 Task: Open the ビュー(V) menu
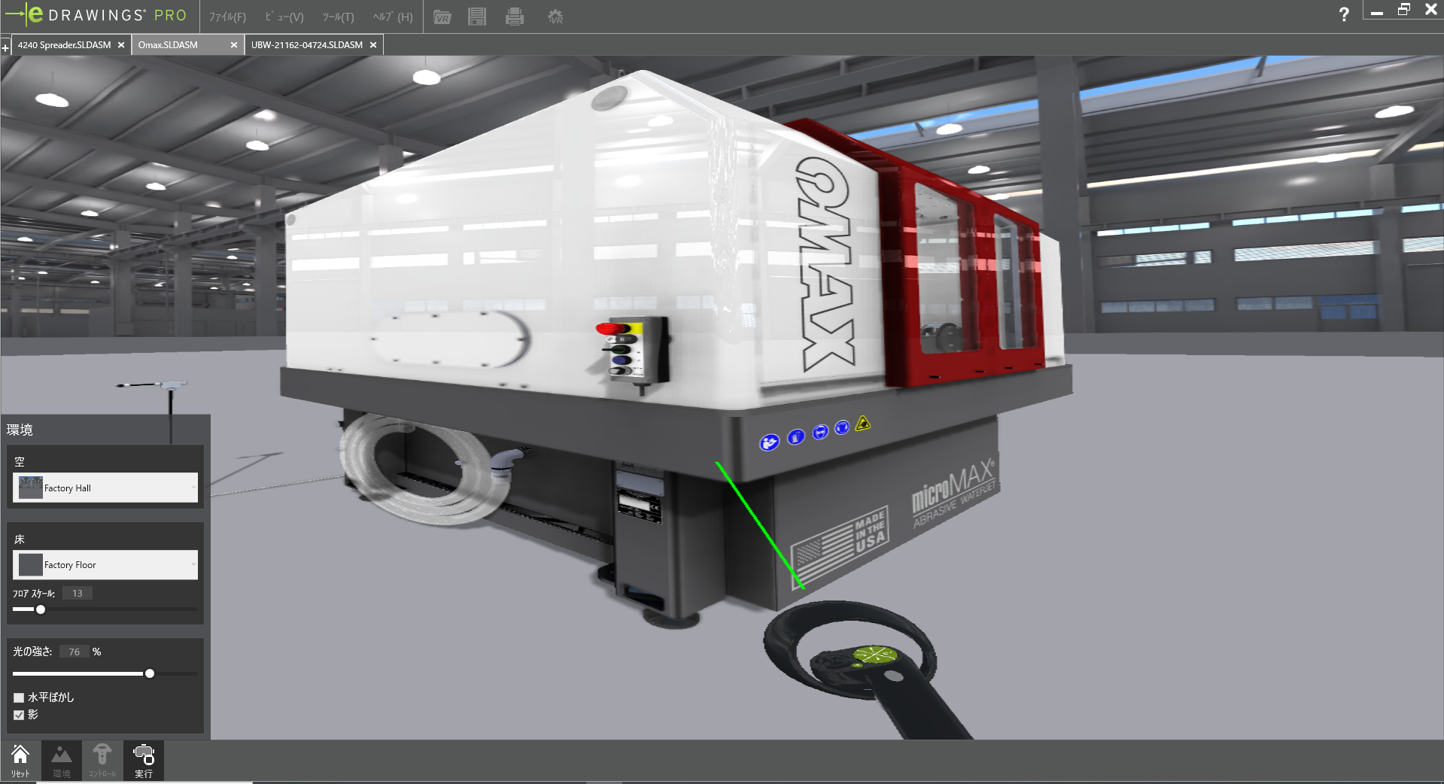tap(284, 17)
